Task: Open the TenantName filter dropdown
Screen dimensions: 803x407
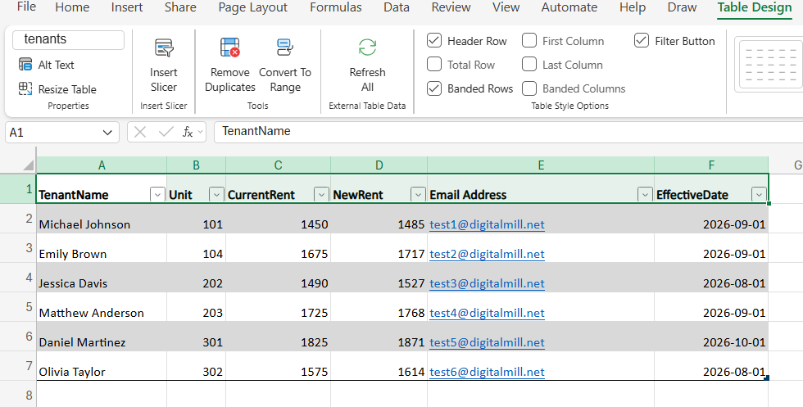Action: tap(157, 195)
